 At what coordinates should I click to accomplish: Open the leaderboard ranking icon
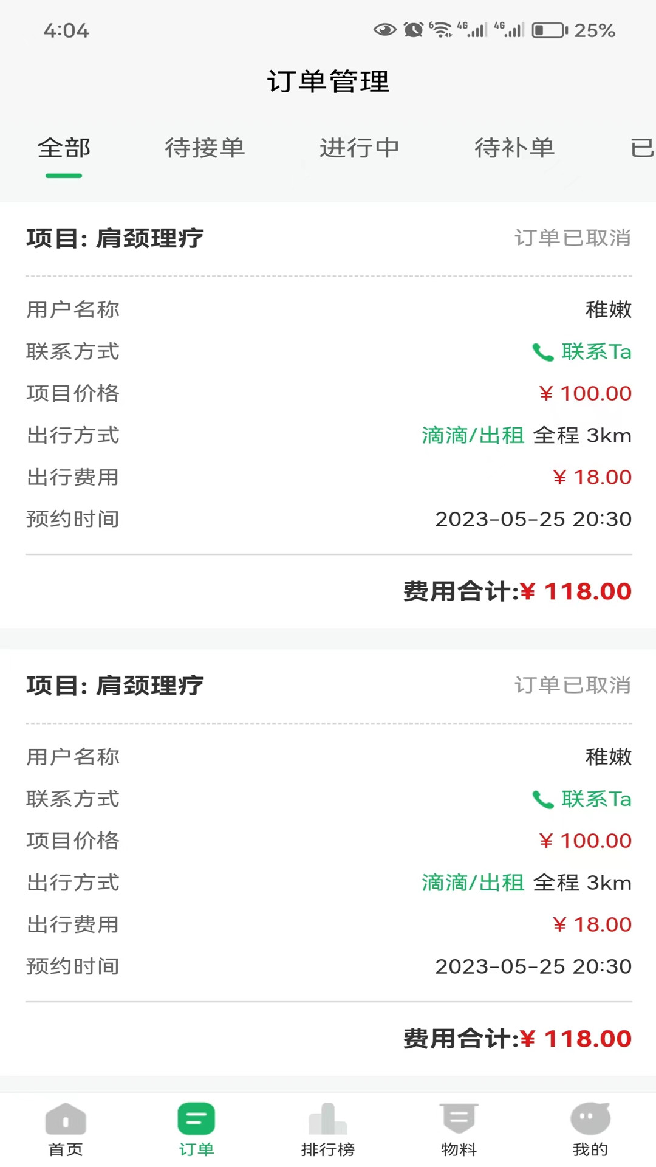(x=327, y=1119)
